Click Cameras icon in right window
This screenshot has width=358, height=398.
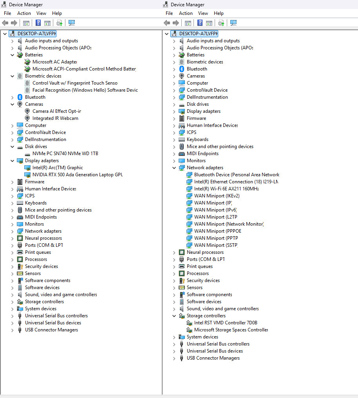click(182, 76)
